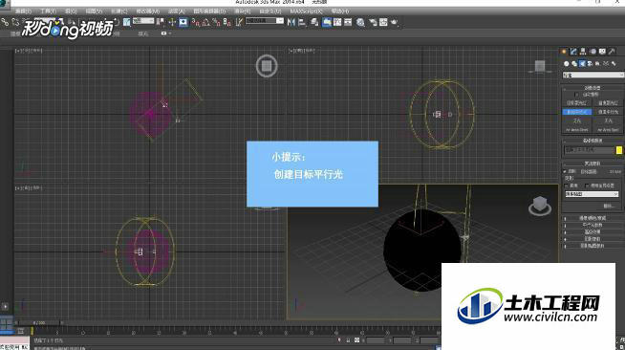Toggle keyboard shortcut override icon

point(183,22)
